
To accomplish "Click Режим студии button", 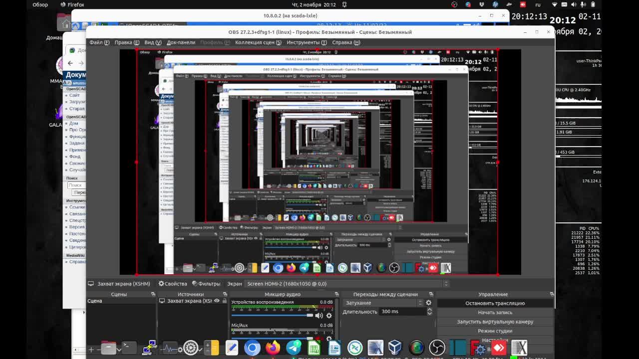I will tap(495, 331).
